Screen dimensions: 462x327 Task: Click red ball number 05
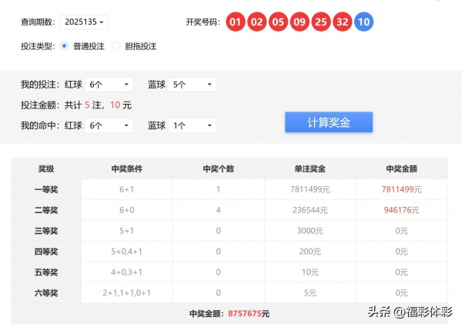[x=279, y=22]
